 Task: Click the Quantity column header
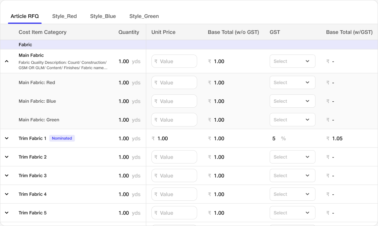[129, 32]
